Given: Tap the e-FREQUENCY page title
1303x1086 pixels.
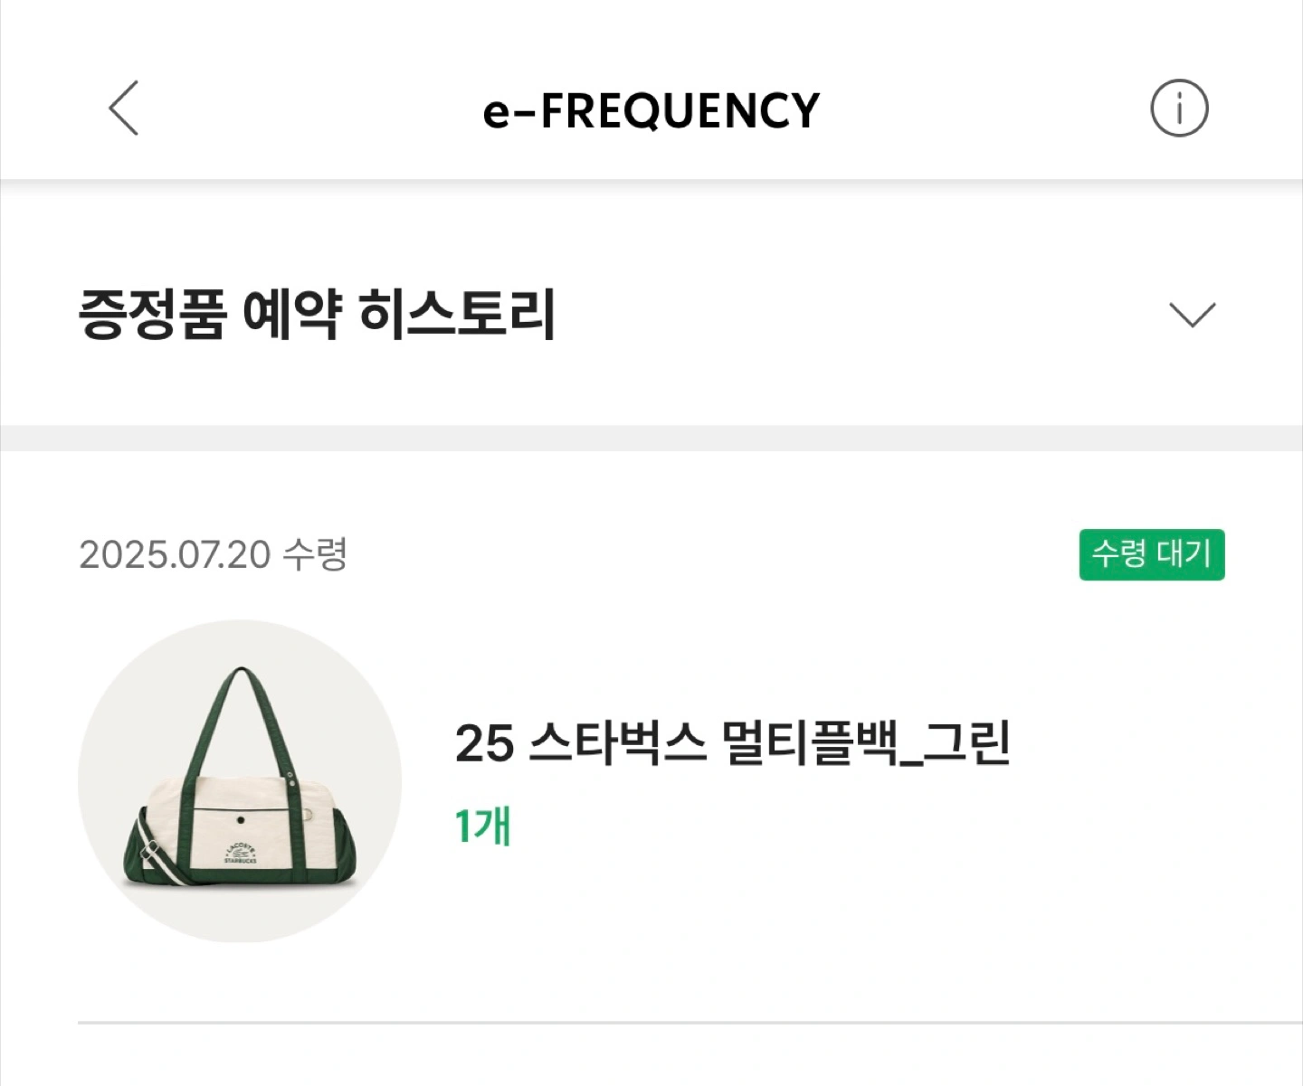Looking at the screenshot, I should pyautogui.click(x=651, y=110).
